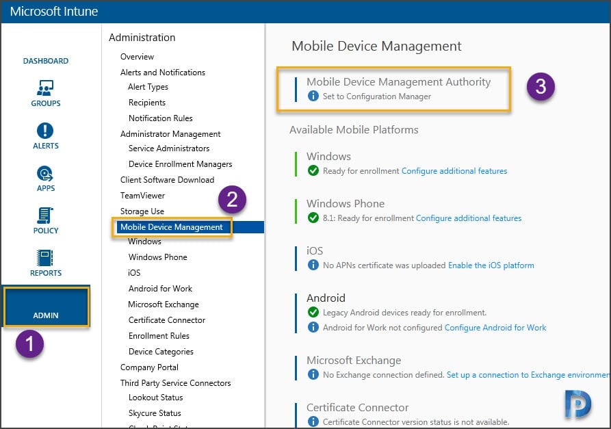This screenshot has width=611, height=429.
Task: Open Windows under Mobile Device Management
Action: click(144, 242)
